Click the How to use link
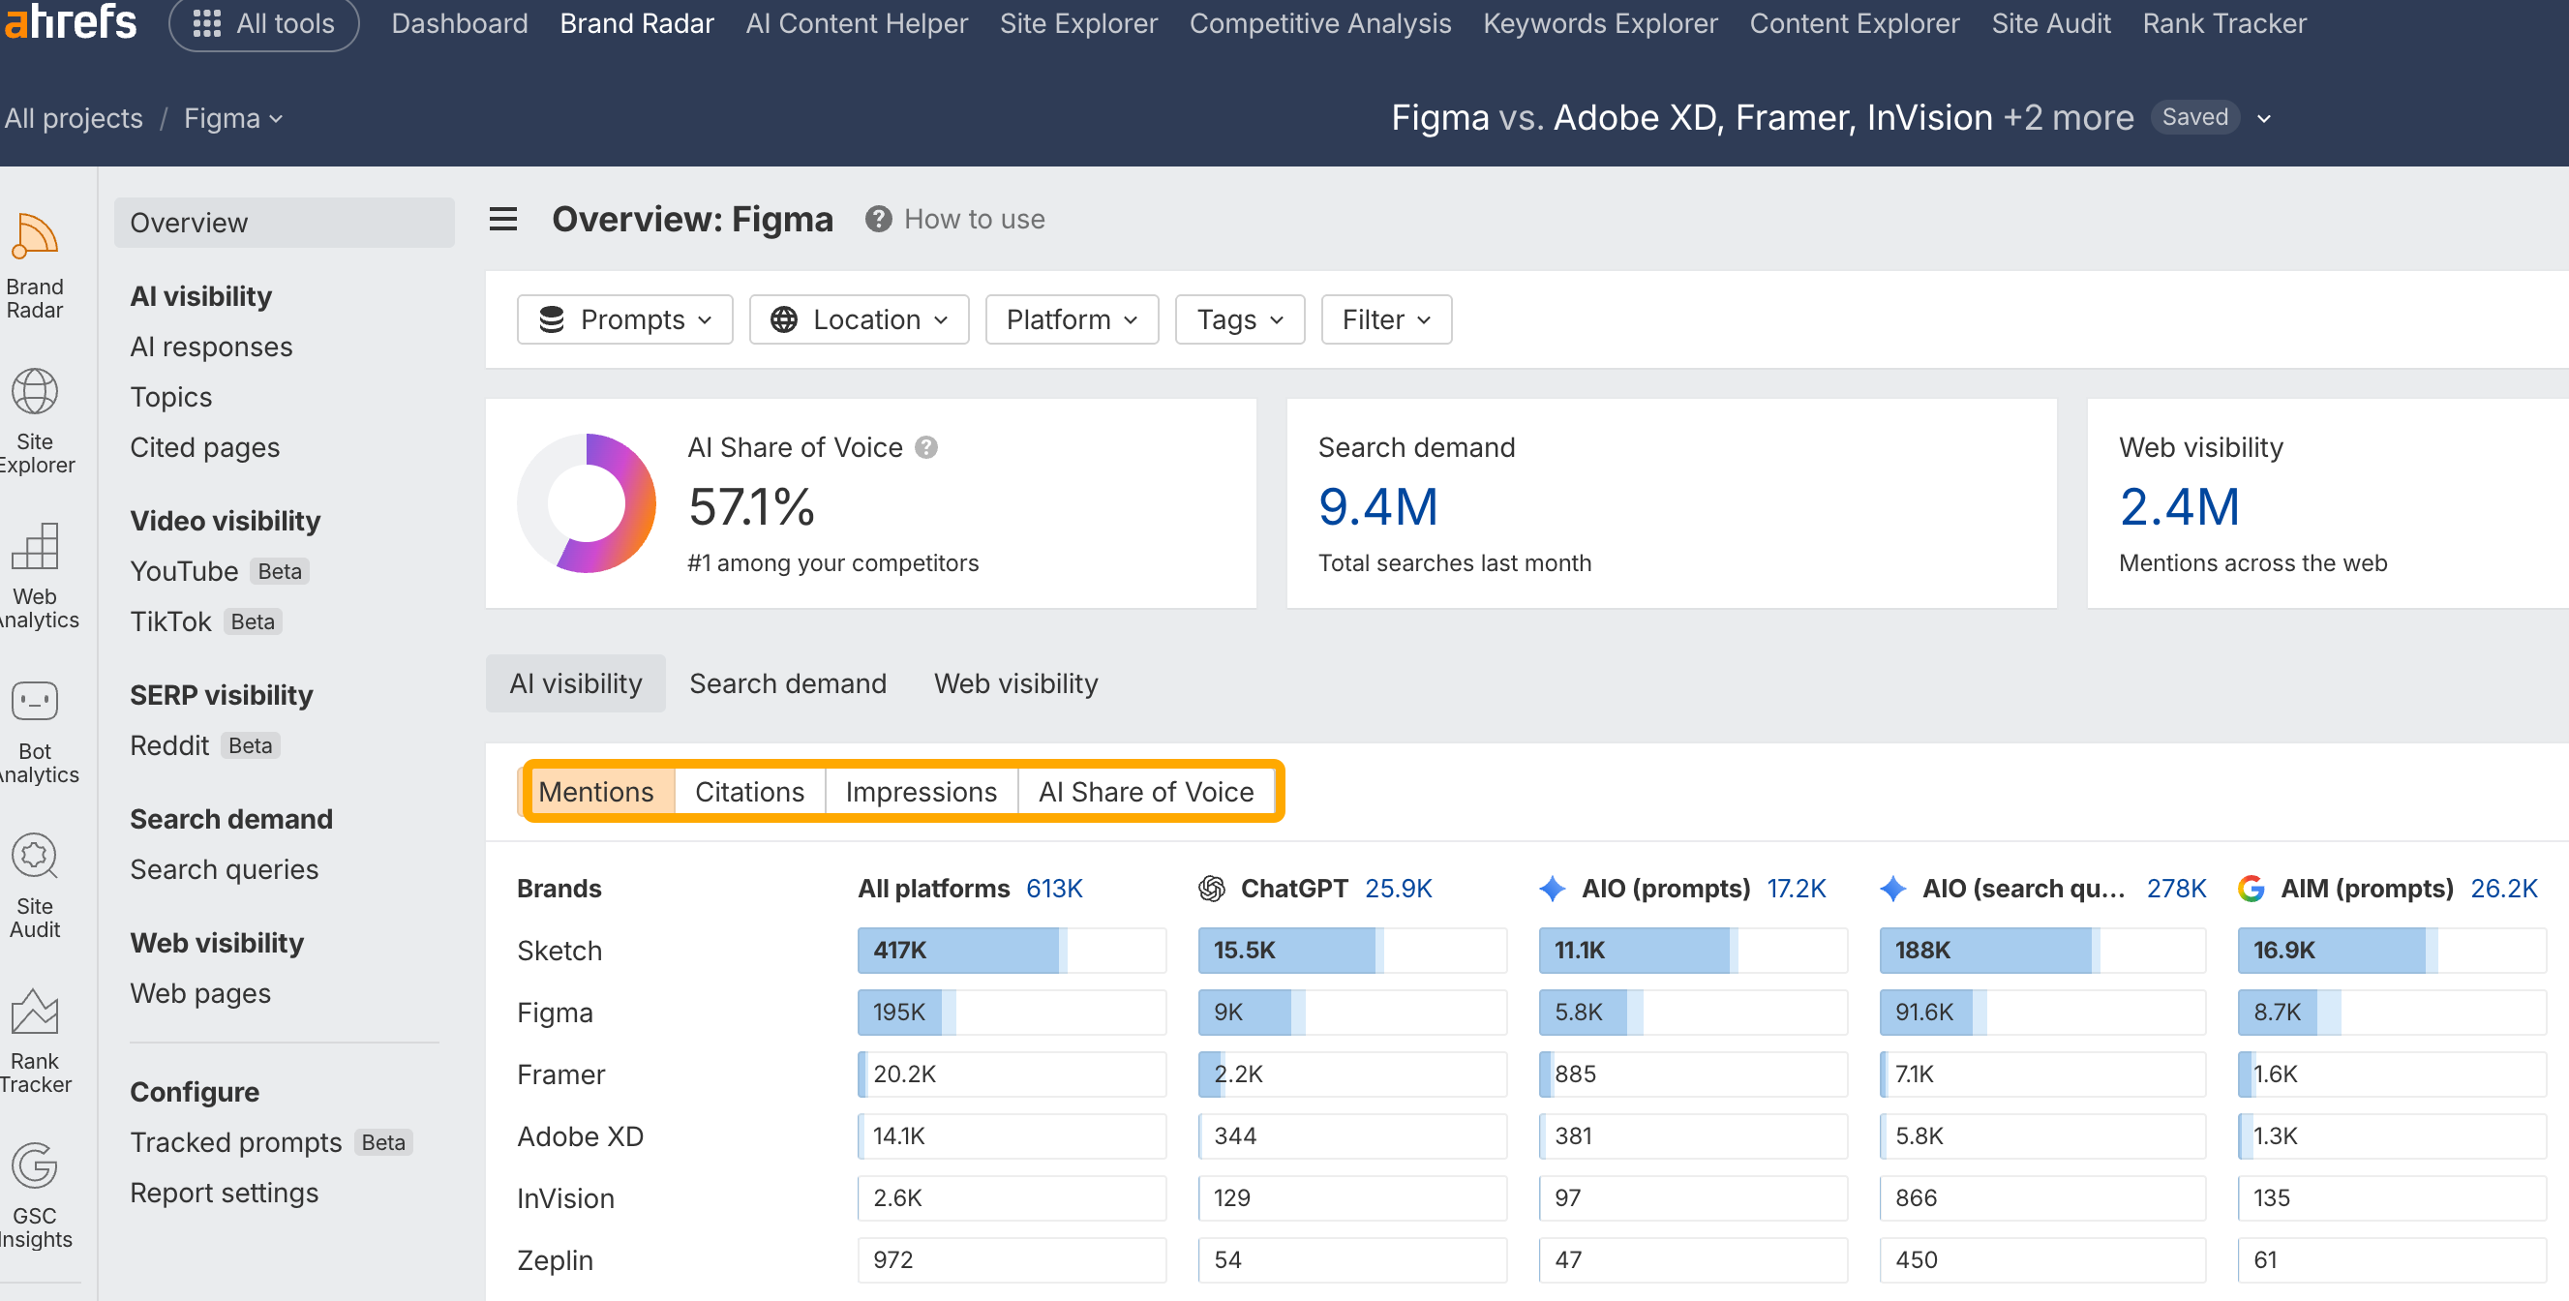The height and width of the screenshot is (1301, 2569). coord(975,219)
